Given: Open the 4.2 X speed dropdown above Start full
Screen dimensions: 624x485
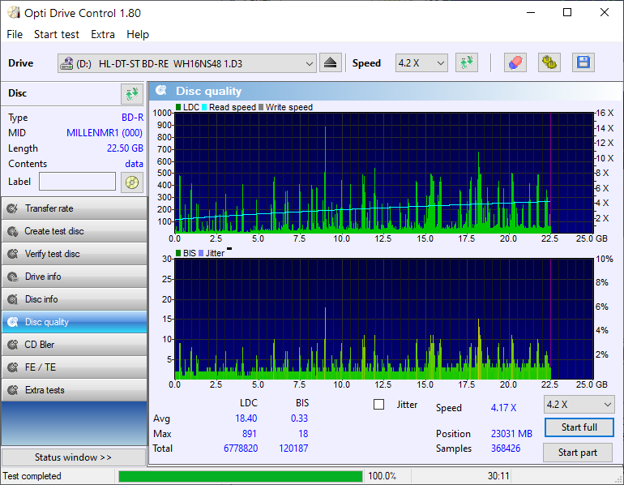Looking at the screenshot, I should point(579,405).
